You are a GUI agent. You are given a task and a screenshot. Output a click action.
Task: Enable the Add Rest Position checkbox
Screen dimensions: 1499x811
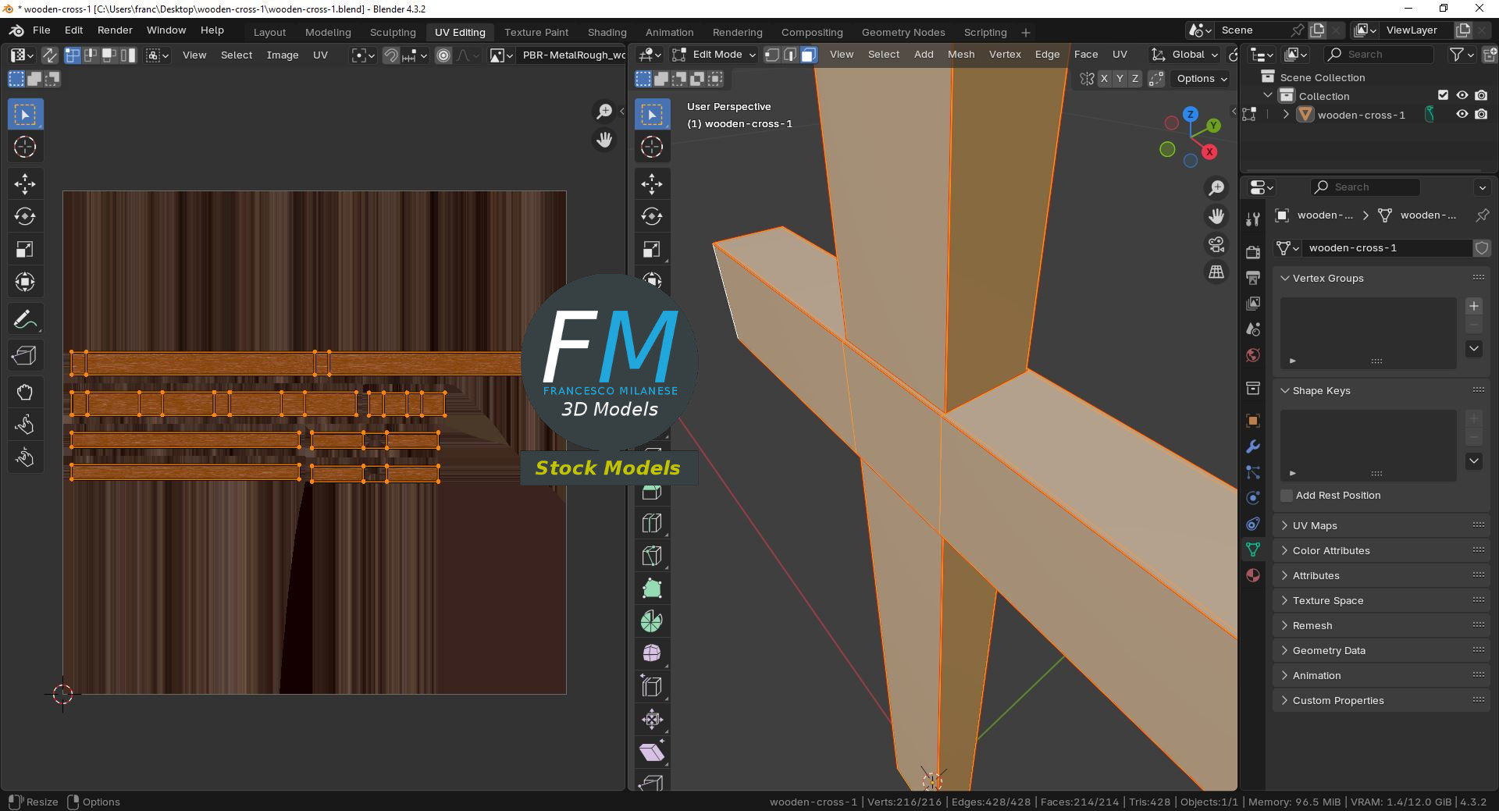1287,496
